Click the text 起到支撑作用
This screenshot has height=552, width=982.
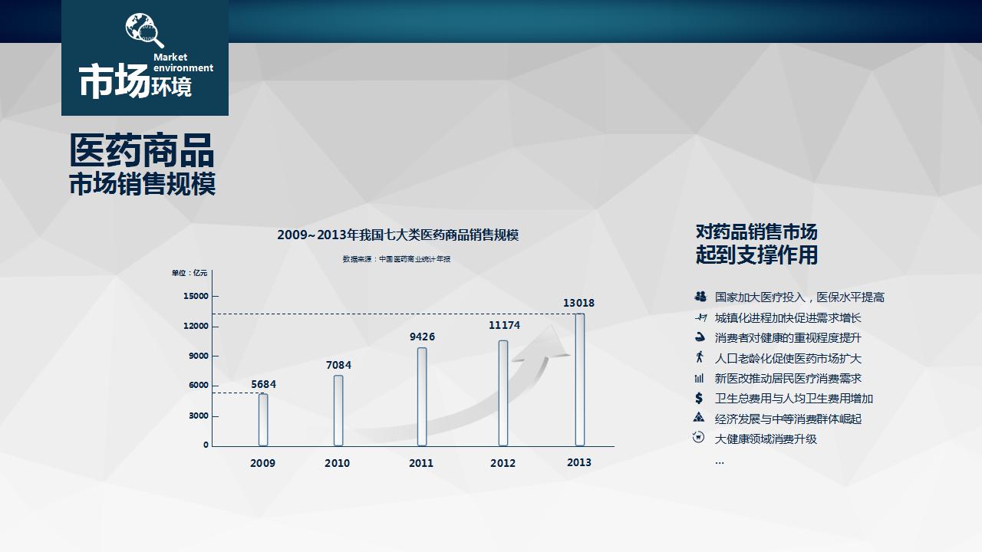(756, 255)
